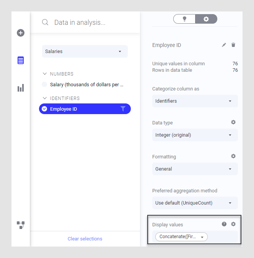Open Display values settings gear

(x=233, y=224)
